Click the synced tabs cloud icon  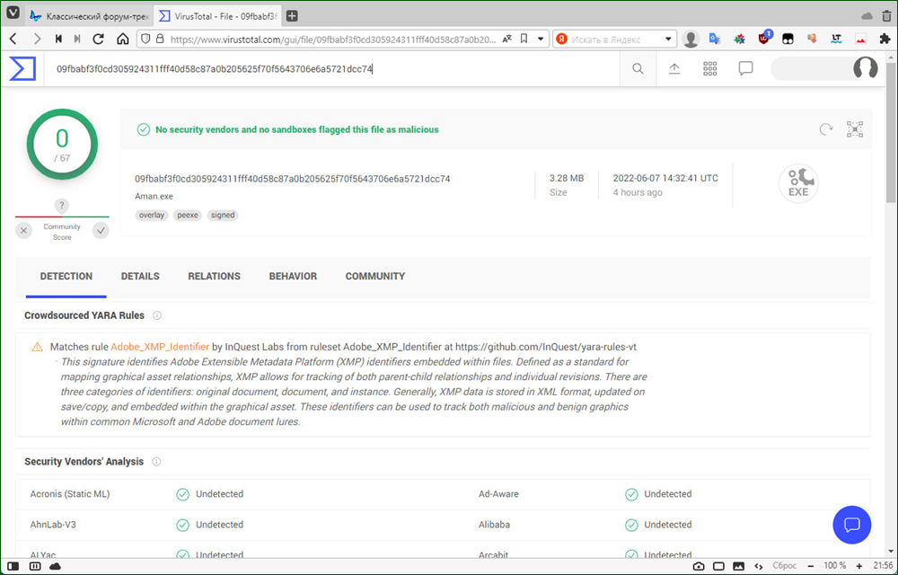click(x=867, y=16)
